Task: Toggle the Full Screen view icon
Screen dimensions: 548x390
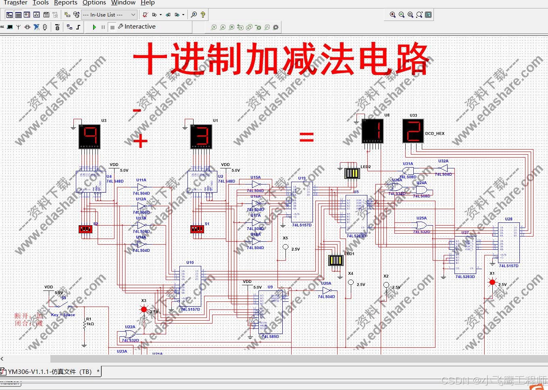Action: click(x=428, y=15)
